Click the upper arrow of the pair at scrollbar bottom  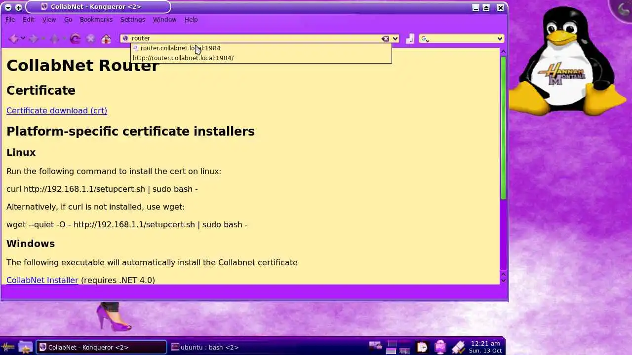503,274
